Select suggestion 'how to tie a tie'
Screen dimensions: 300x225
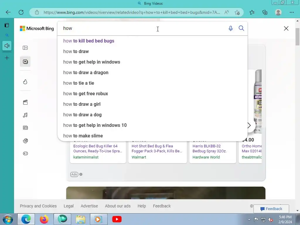152,83
